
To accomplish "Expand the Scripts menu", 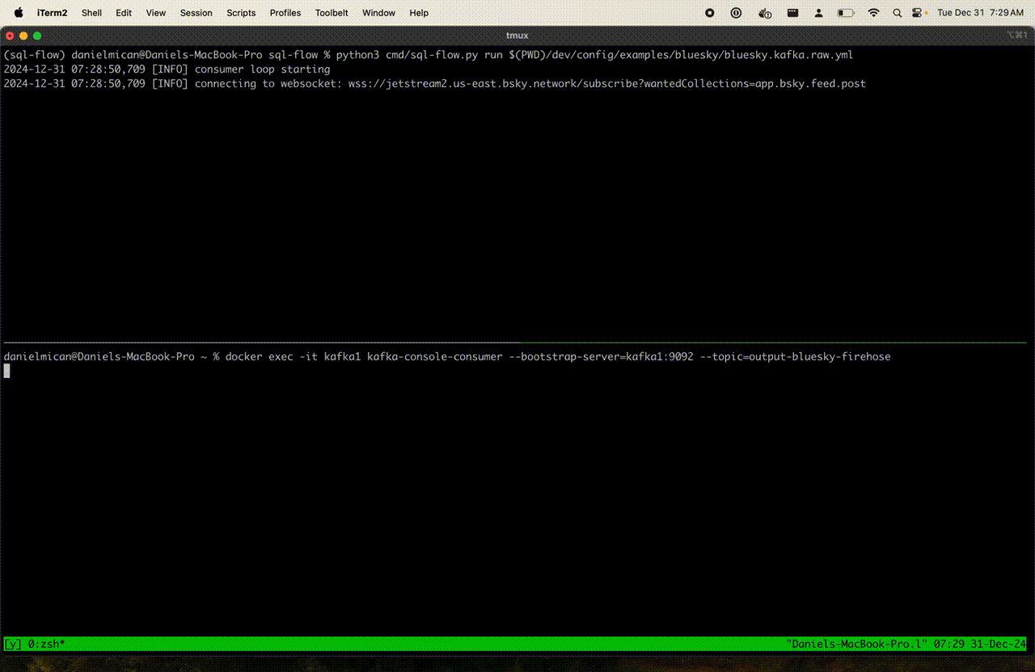I will pyautogui.click(x=241, y=13).
